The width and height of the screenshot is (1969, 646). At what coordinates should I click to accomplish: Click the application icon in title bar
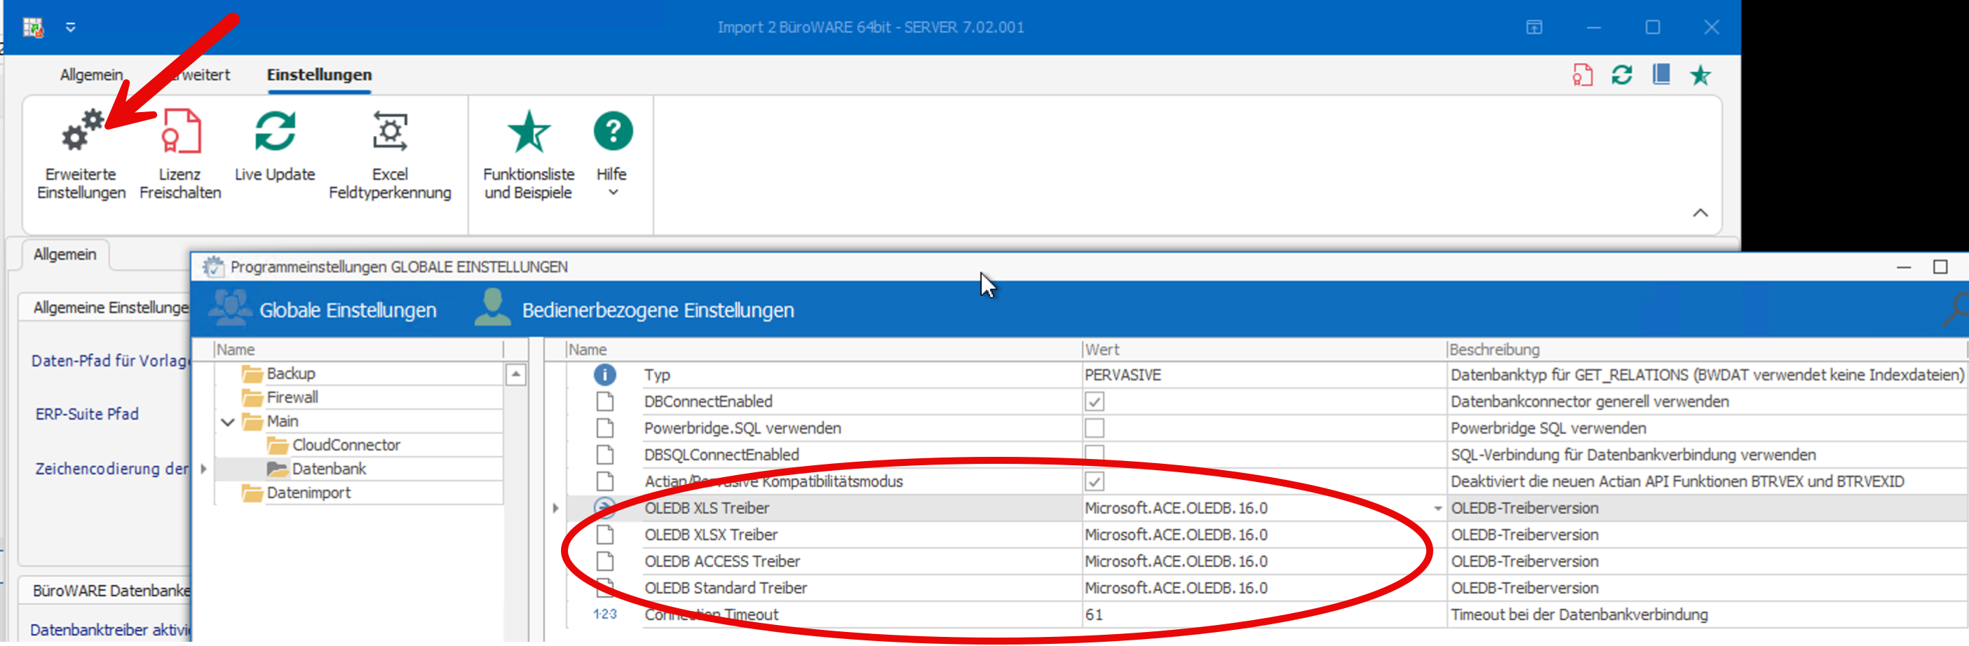pos(33,27)
